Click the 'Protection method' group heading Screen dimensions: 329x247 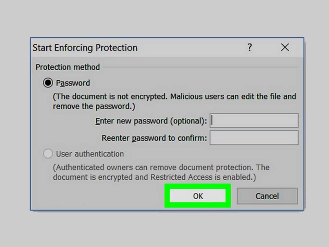[68, 67]
